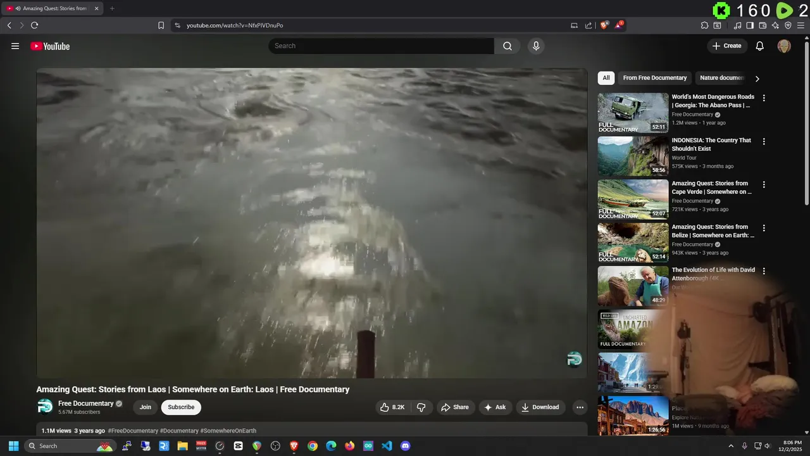This screenshot has height=456, width=810.
Task: Like the video with 8.2K likes
Action: (x=392, y=407)
